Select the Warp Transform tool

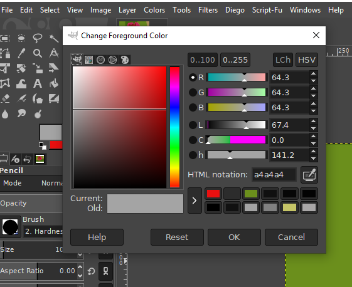tap(21, 84)
